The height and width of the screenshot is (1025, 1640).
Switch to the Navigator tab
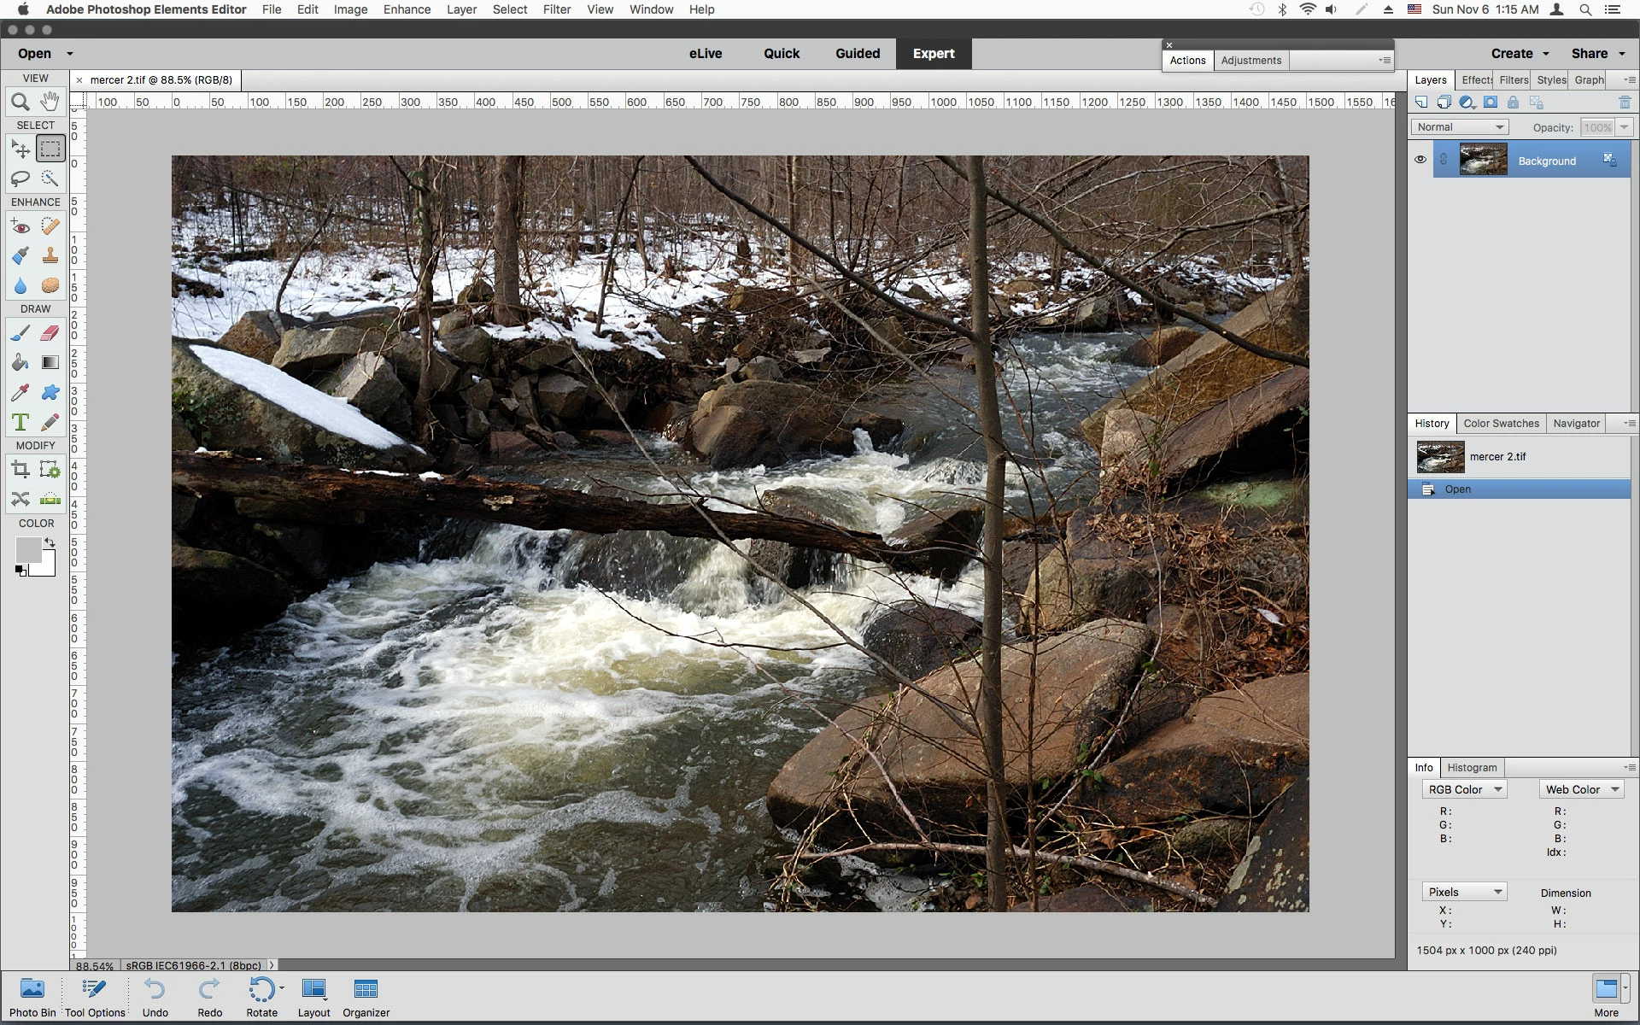tap(1576, 424)
